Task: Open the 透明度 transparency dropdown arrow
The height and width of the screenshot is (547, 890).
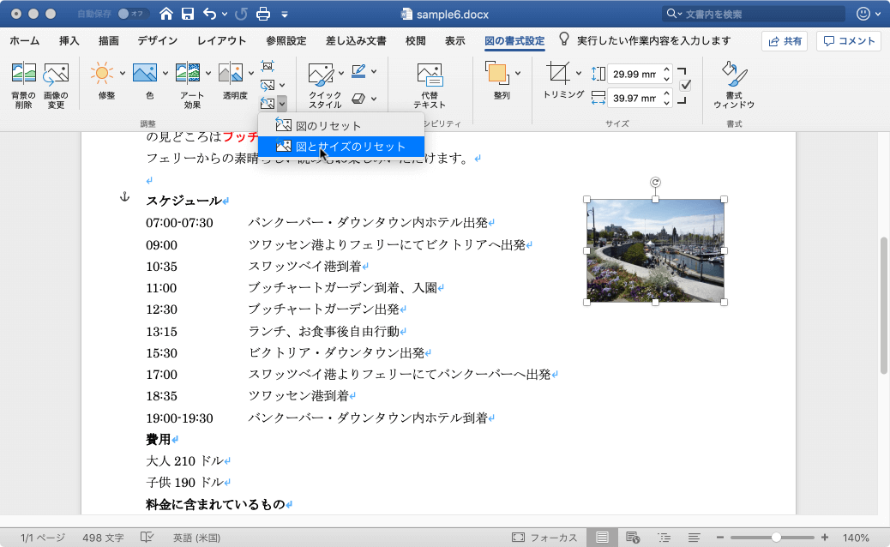Action: click(250, 73)
